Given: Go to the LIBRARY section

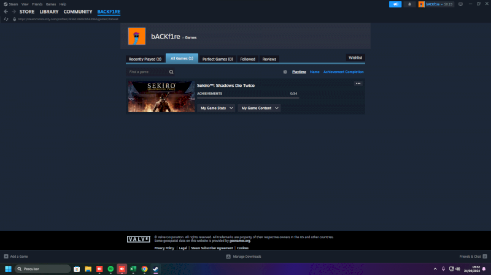Looking at the screenshot, I should coord(49,12).
